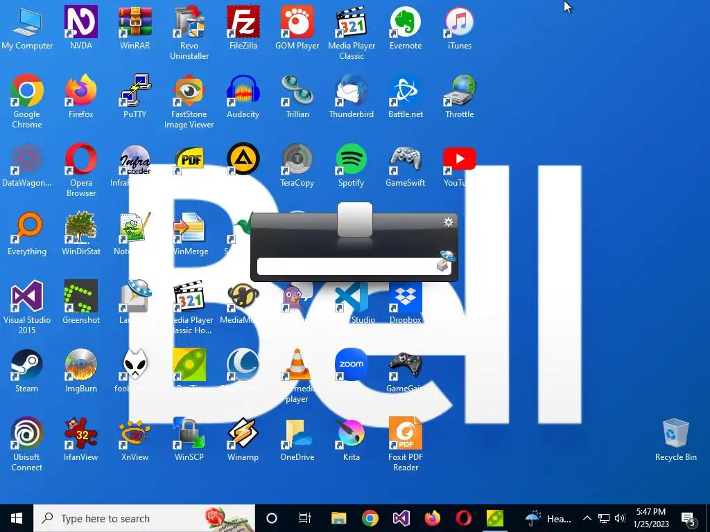Select the Throttle desktop shortcut
Image resolution: width=710 pixels, height=532 pixels.
[459, 97]
